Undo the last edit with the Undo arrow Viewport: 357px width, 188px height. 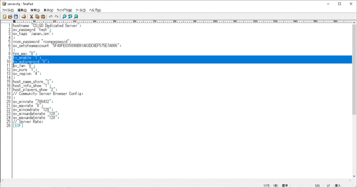coord(50,16)
